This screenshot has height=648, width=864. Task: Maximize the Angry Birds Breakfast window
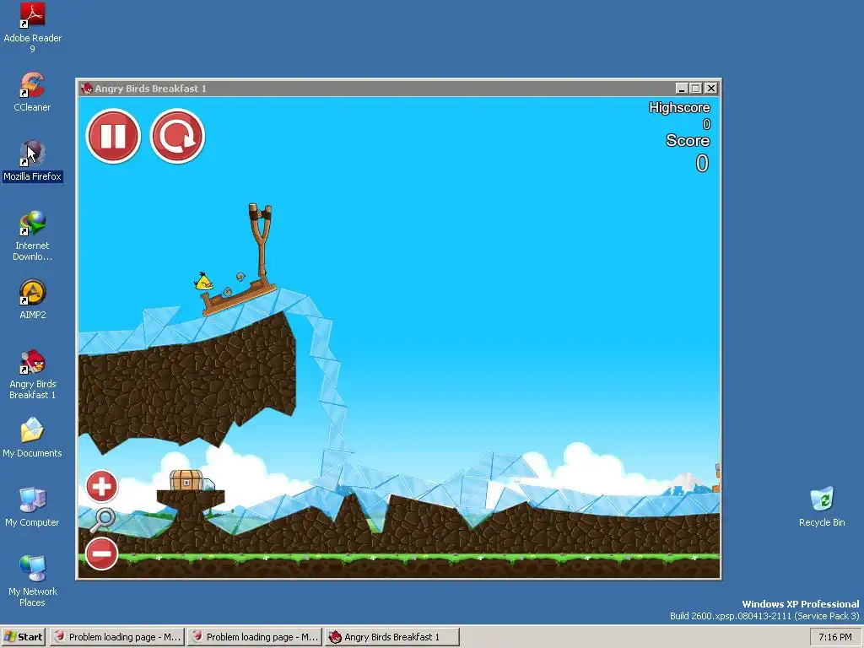[x=696, y=88]
